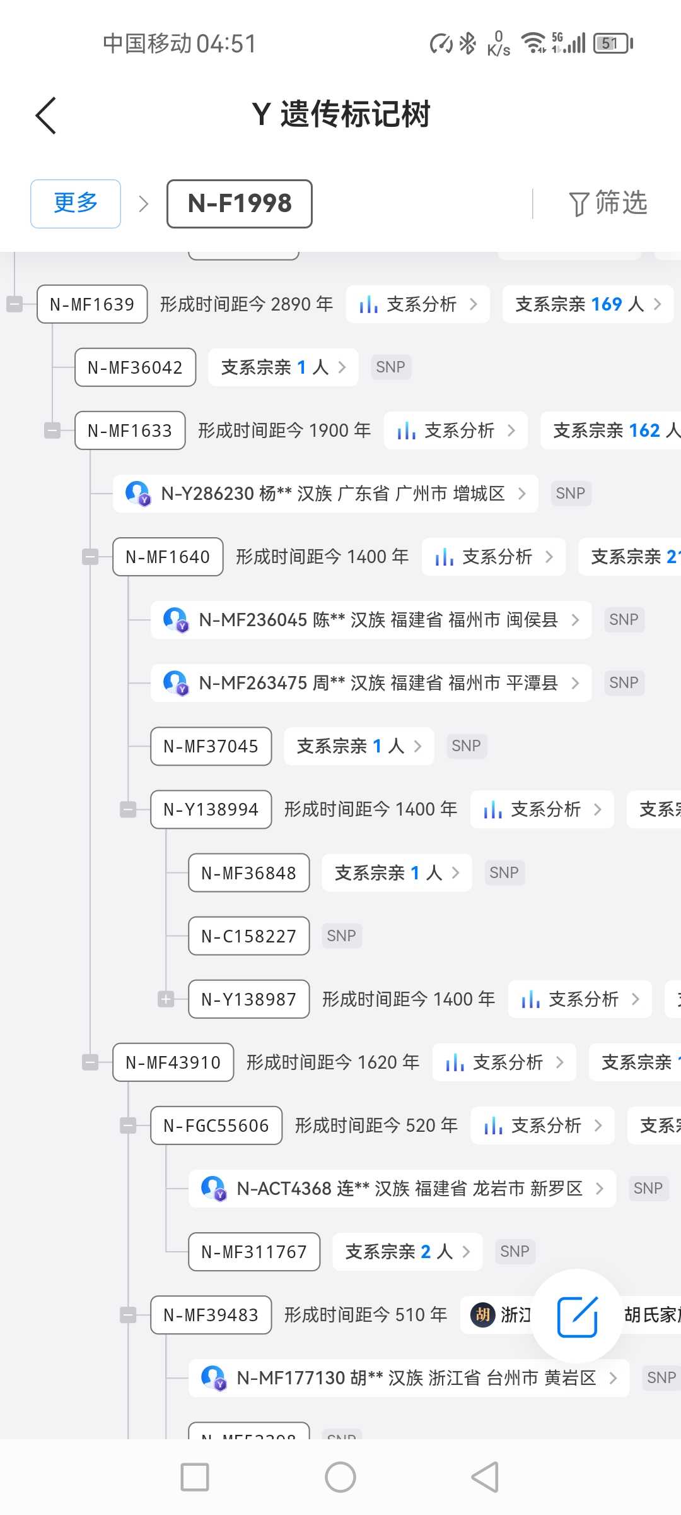Viewport: 681px width, 1515px height.
Task: Select the N-MF36848 node
Action: click(x=248, y=872)
